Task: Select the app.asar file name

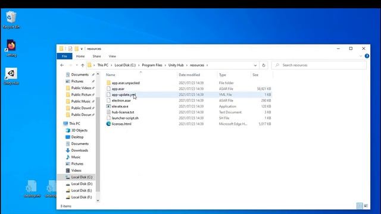Action: (118, 89)
